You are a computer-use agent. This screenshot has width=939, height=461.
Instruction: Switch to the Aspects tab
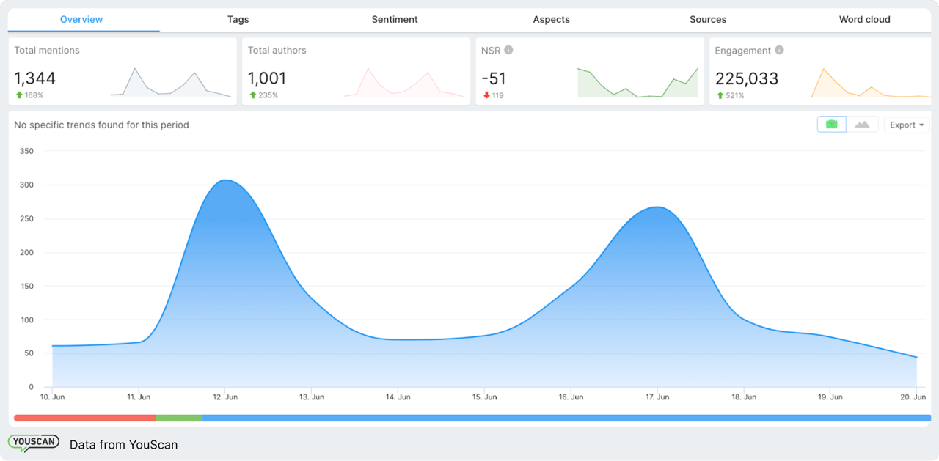point(551,19)
